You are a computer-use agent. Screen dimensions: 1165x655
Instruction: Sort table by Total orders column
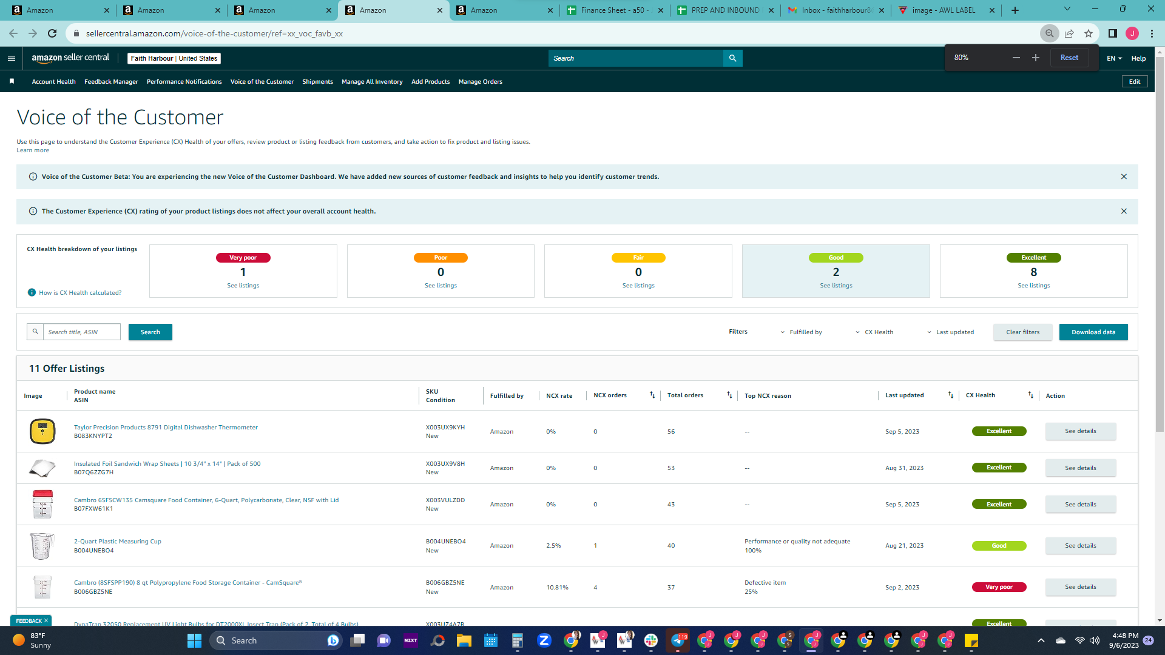[729, 395]
